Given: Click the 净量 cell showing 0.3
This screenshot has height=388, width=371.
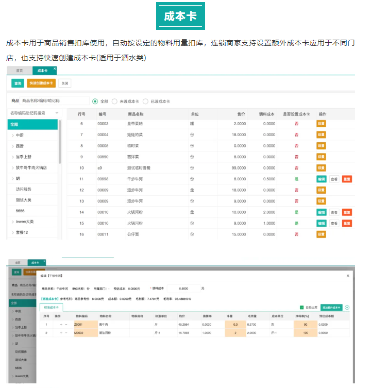Looking at the screenshot, I should [x=235, y=325].
